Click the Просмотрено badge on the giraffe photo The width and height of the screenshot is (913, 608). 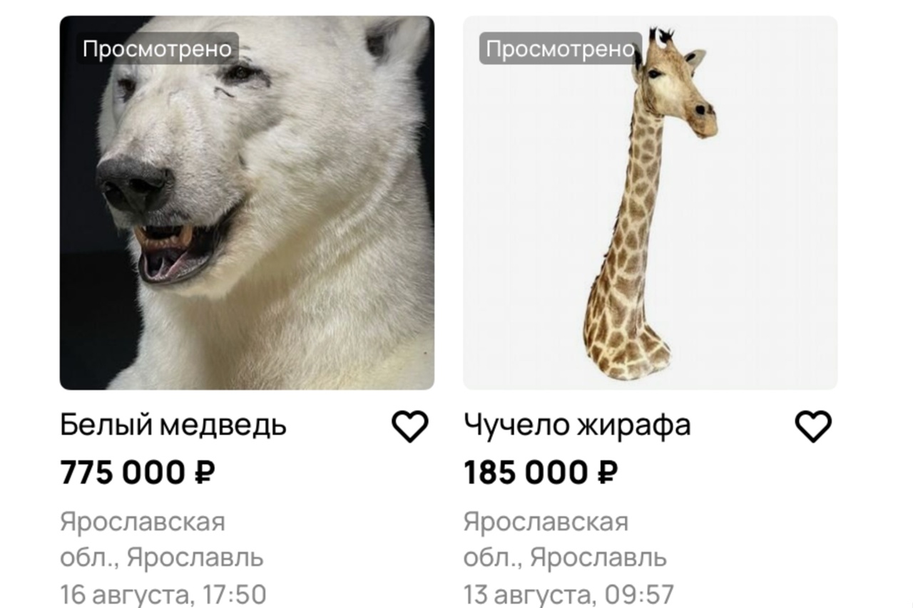point(561,49)
